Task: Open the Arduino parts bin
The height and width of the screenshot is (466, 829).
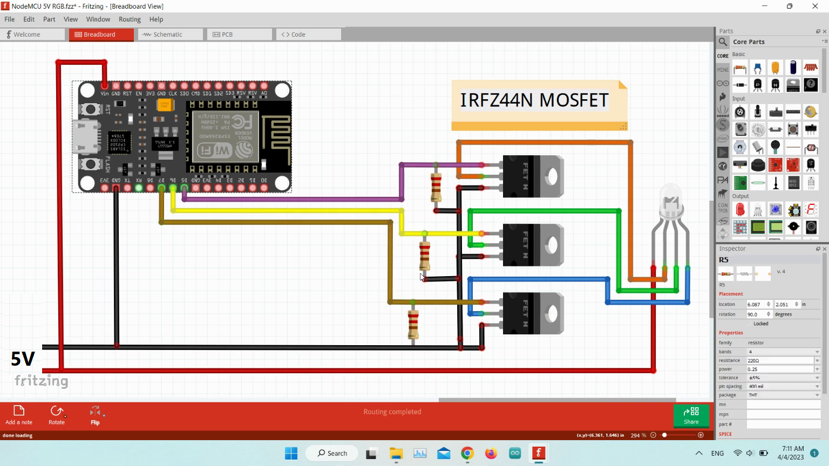Action: [723, 84]
